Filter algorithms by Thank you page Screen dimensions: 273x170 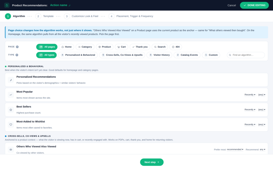(140, 47)
